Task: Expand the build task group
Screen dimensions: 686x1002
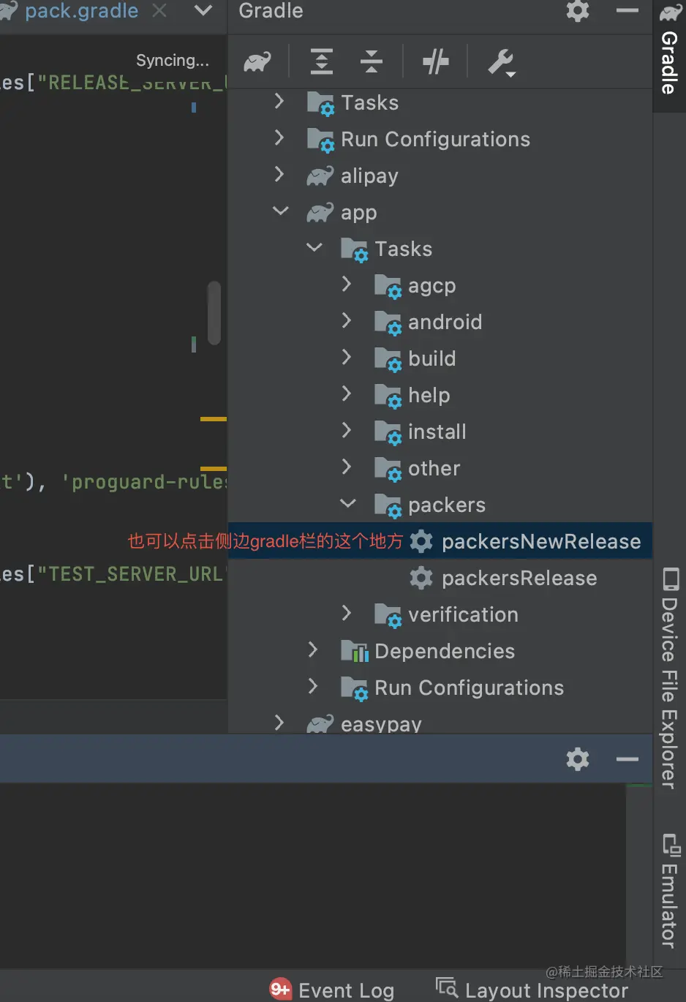Action: 346,357
